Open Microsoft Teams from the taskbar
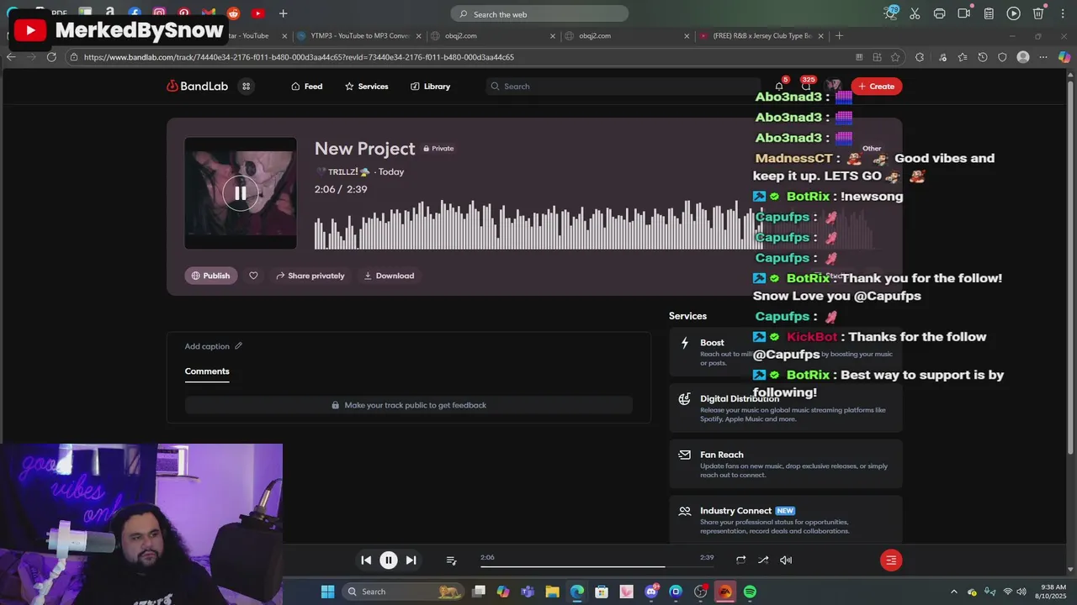Viewport: 1077px width, 605px height. coord(528,592)
